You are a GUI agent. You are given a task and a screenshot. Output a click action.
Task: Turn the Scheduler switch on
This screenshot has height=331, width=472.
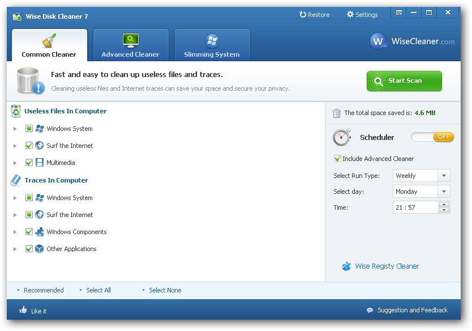[x=432, y=137]
